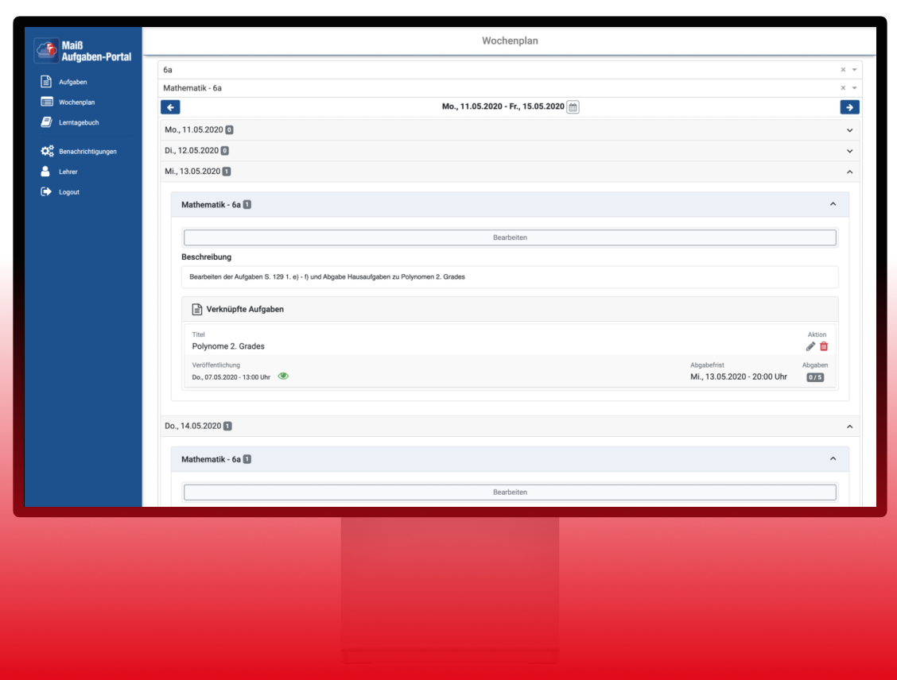Open Aufgaben menu item
The image size is (897, 680).
click(72, 82)
